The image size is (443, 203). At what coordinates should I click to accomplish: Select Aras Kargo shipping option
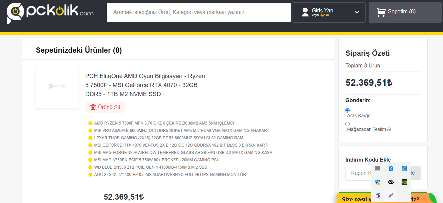point(347,110)
